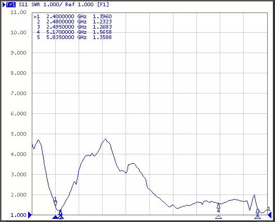Click the trace number 1 at right edge

point(269,208)
